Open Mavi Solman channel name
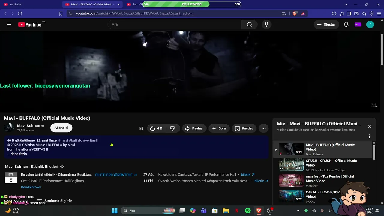The image size is (384, 216). tap(28, 126)
